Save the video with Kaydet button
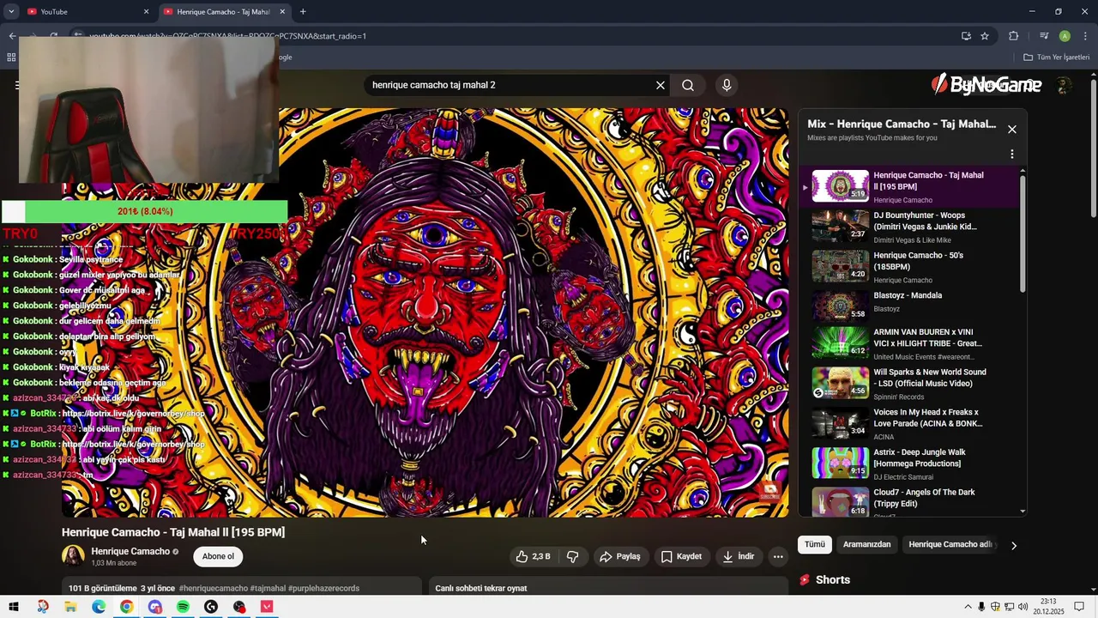This screenshot has height=618, width=1098. tap(682, 556)
